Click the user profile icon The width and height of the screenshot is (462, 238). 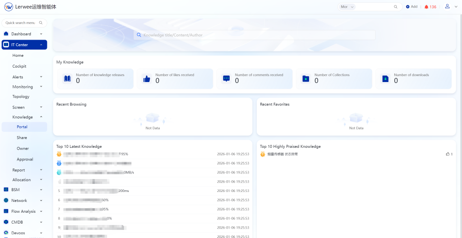click(x=447, y=6)
